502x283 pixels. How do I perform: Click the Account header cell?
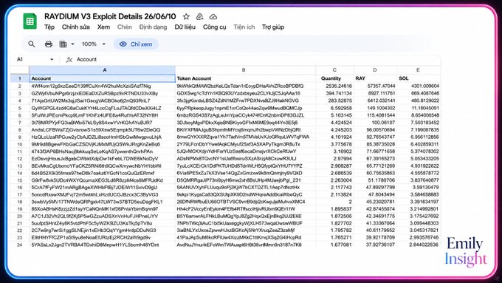[103, 78]
